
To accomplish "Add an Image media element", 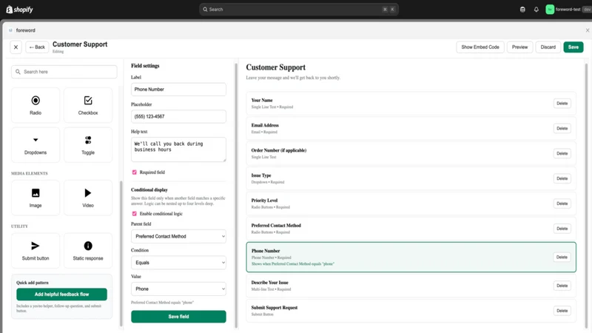I will click(36, 198).
